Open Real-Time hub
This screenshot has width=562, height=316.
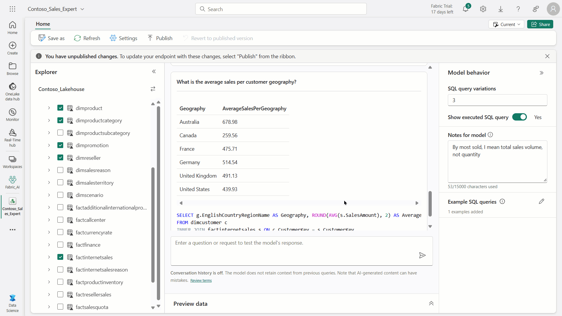(13, 138)
